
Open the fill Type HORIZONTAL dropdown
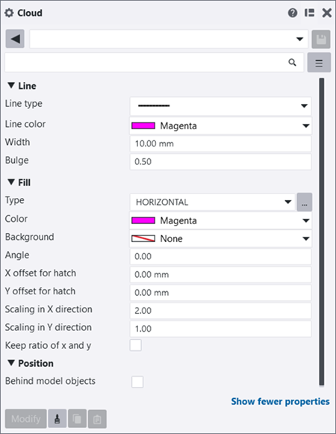click(x=213, y=202)
